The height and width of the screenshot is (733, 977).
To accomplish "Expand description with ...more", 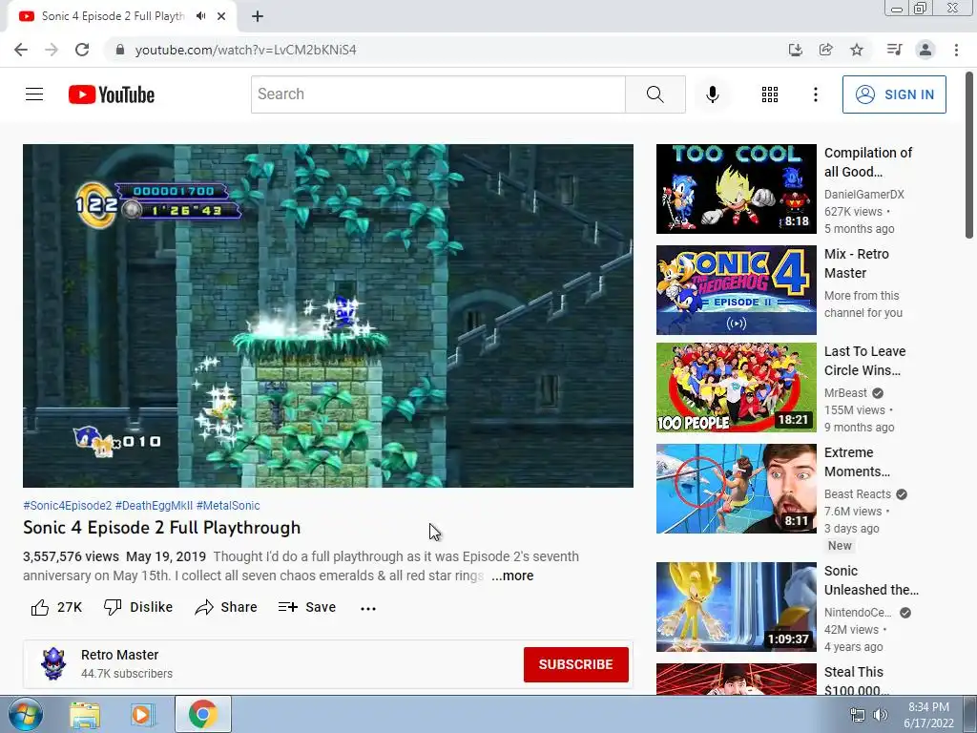I will pos(512,576).
